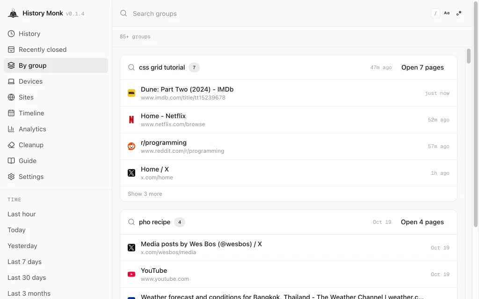Viewport: 479px width, 299px height.
Task: Toggle regex search mode icon
Action: (459, 13)
